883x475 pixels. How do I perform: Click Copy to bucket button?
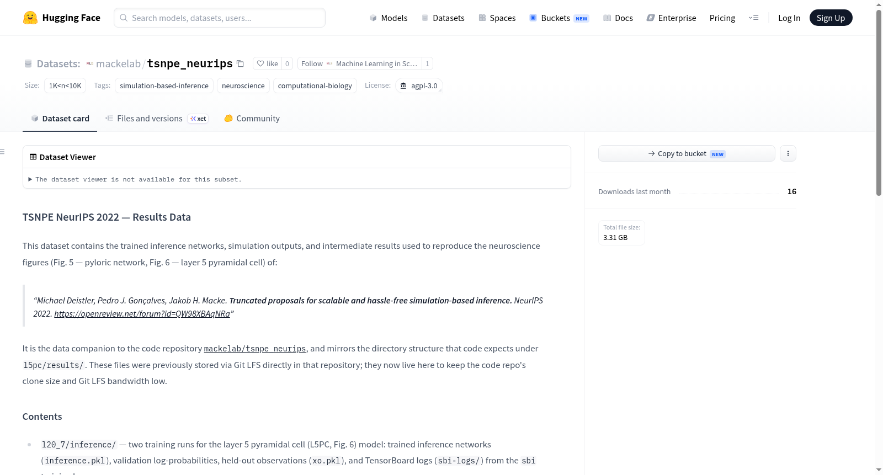click(687, 153)
